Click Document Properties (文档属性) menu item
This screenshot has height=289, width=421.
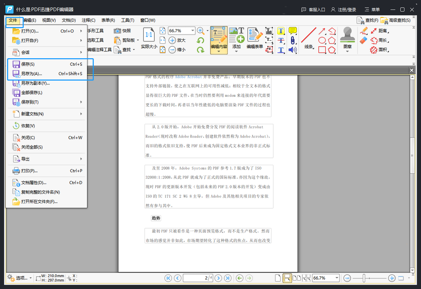click(46, 183)
